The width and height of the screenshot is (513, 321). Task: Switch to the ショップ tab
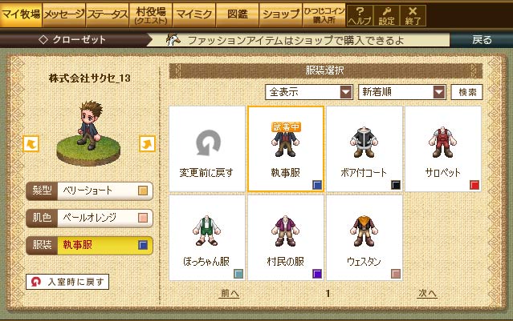tap(281, 14)
